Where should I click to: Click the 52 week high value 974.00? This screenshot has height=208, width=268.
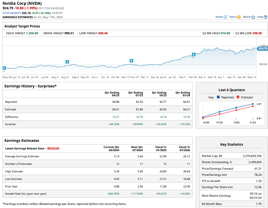(x=225, y=33)
